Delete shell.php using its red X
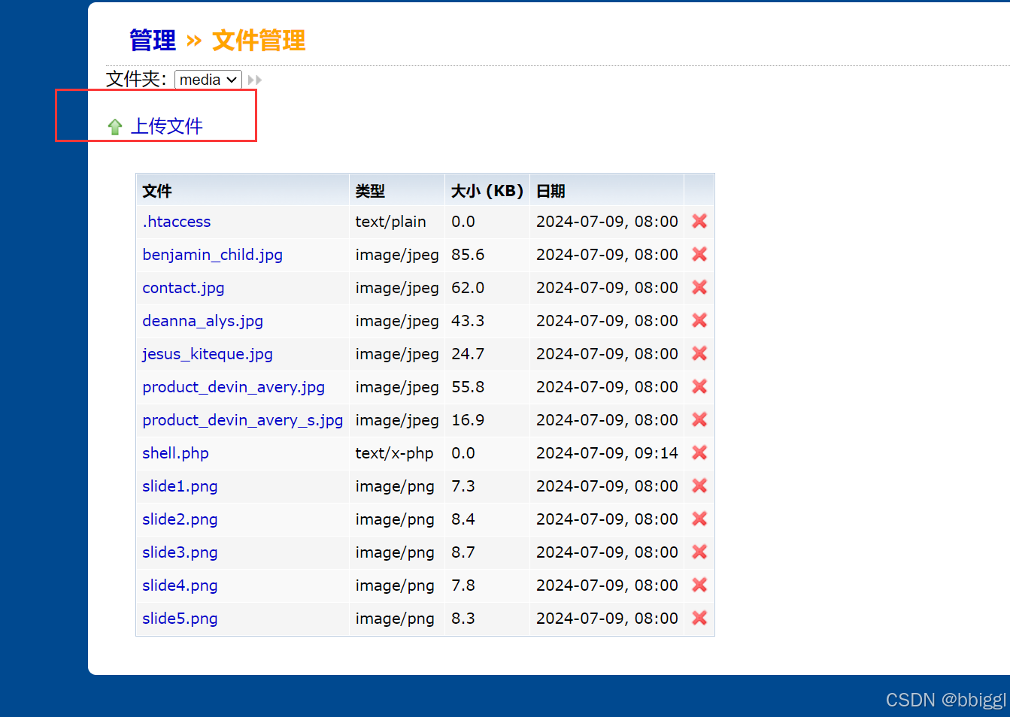The width and height of the screenshot is (1010, 717). [699, 452]
